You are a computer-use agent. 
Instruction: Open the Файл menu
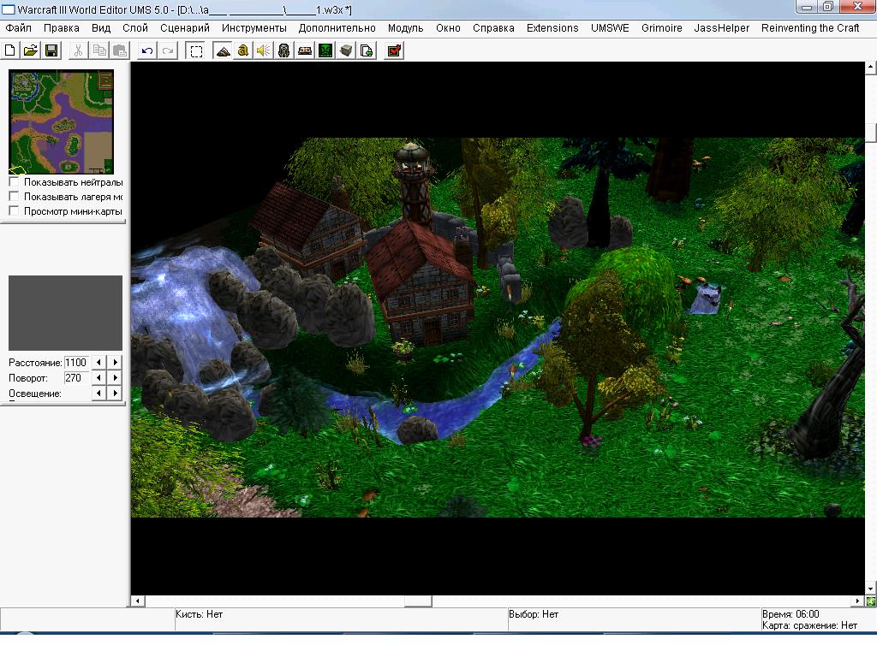pos(19,28)
